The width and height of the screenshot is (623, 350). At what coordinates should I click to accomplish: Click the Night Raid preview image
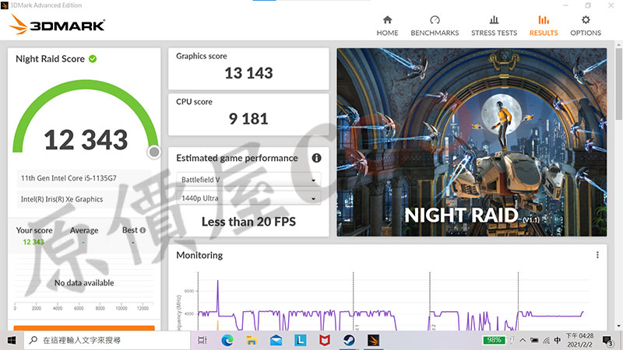click(472, 142)
